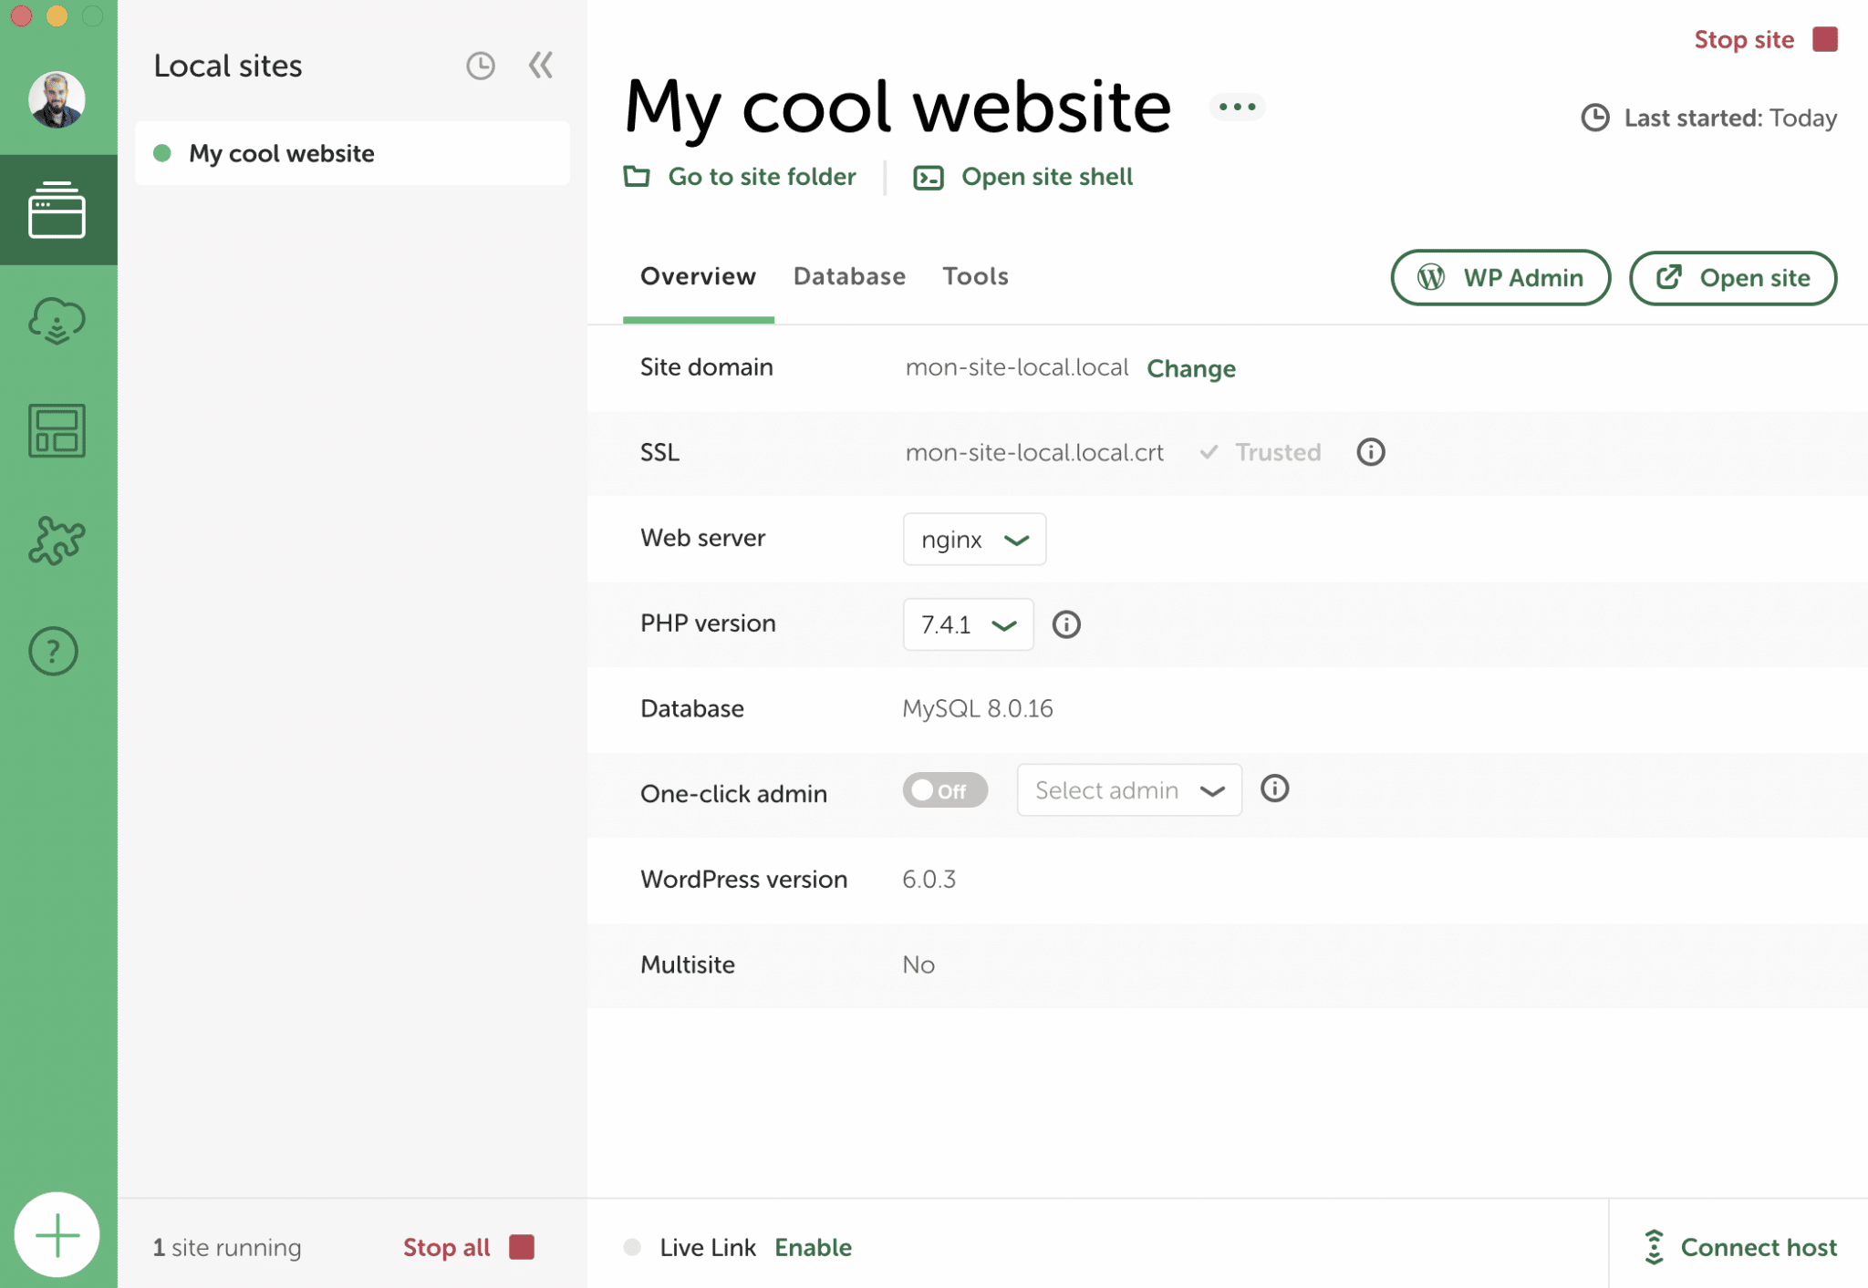Open the Tools tab
Viewport: 1868px width, 1288px height.
tap(975, 276)
